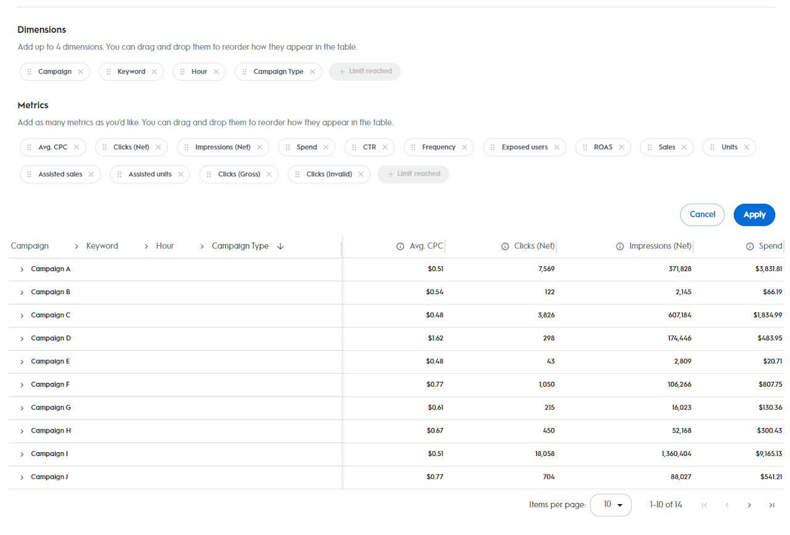The height and width of the screenshot is (535, 790).
Task: Go to the next page of results
Action: pos(749,505)
